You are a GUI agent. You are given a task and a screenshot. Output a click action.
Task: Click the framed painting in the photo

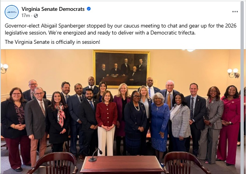(121, 69)
